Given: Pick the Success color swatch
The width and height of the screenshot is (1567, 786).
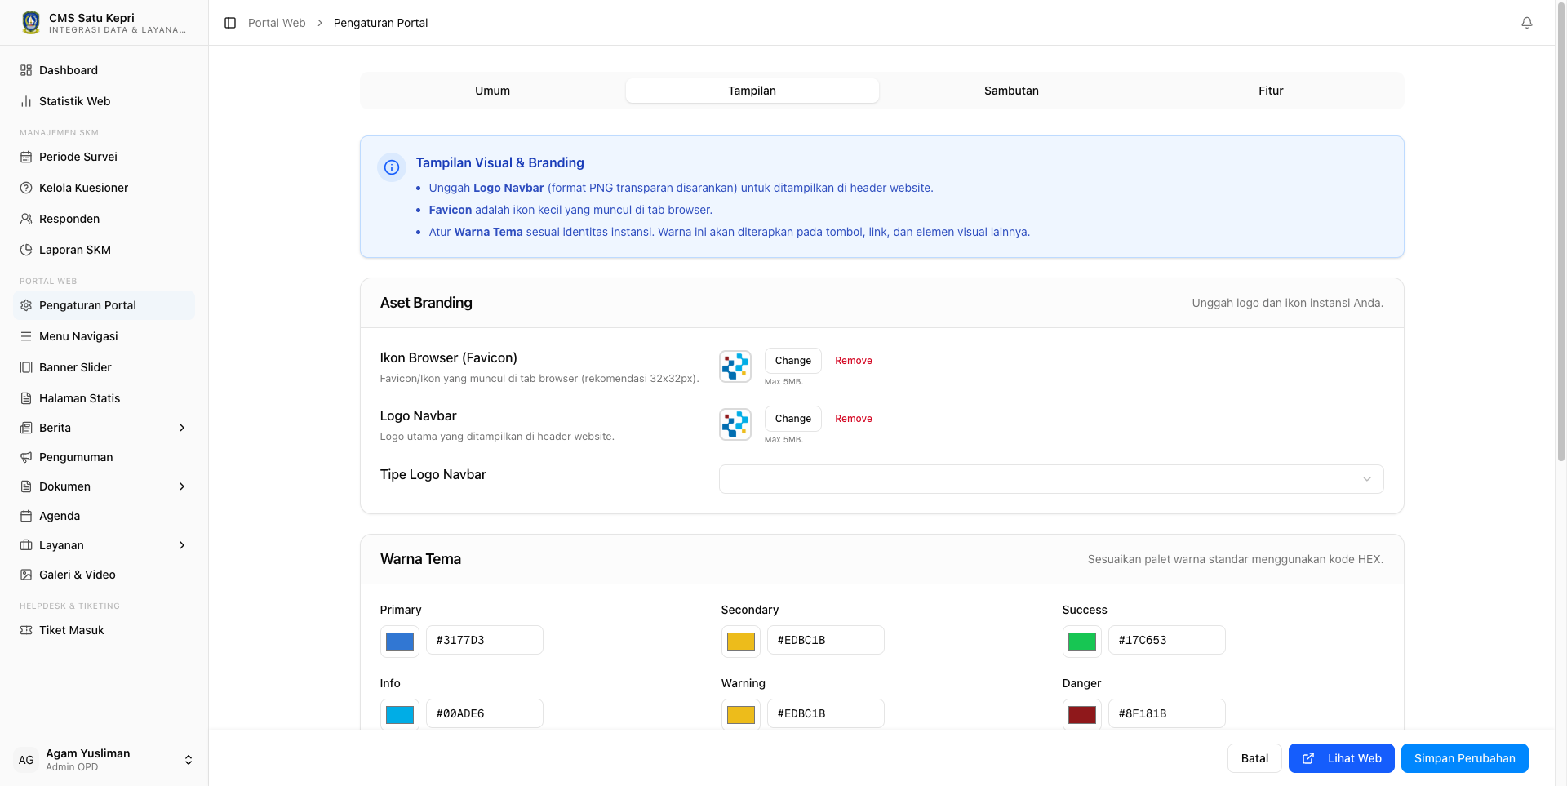Looking at the screenshot, I should (x=1082, y=641).
